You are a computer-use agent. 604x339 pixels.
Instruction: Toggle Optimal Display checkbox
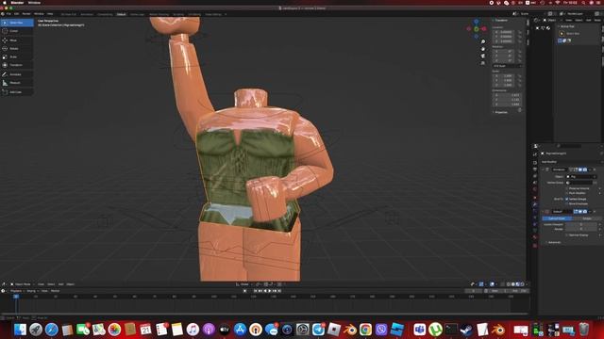click(567, 234)
